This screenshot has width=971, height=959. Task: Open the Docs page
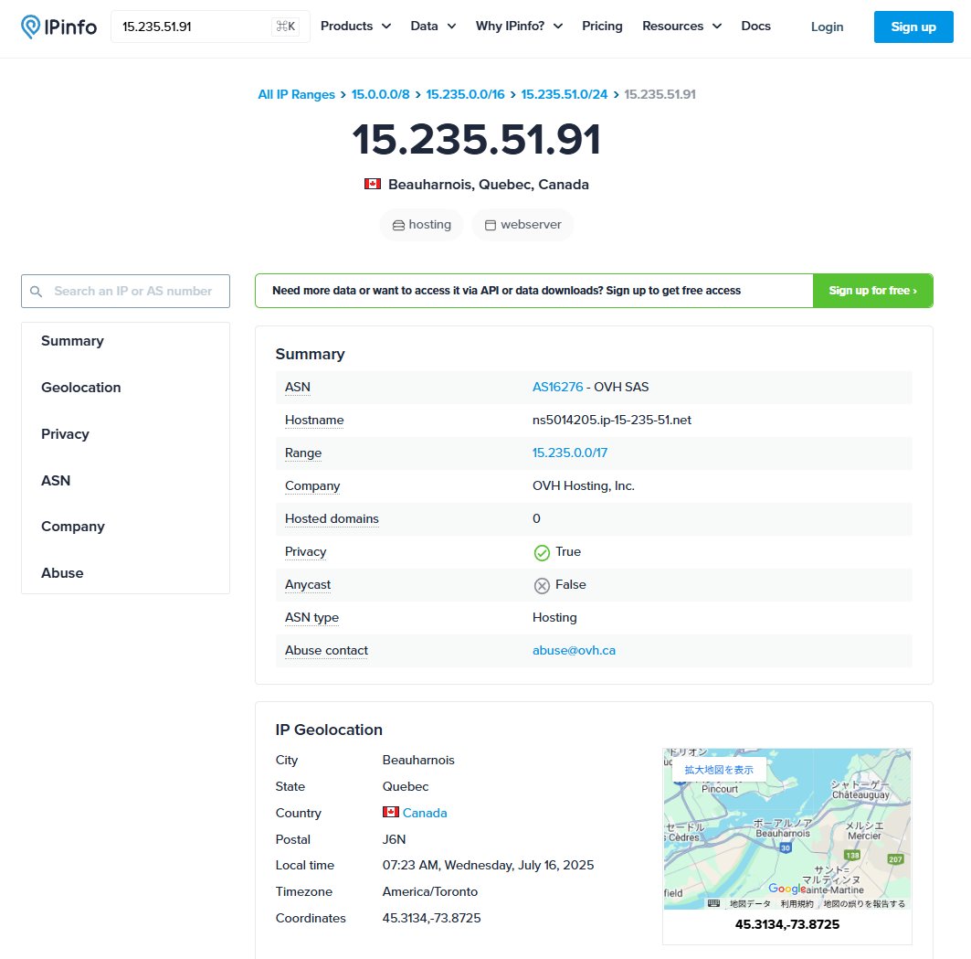pos(755,26)
